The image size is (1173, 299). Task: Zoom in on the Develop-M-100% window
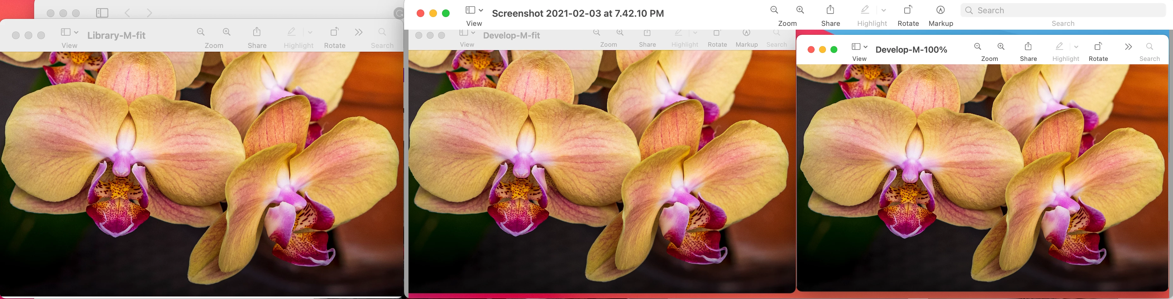[1001, 46]
